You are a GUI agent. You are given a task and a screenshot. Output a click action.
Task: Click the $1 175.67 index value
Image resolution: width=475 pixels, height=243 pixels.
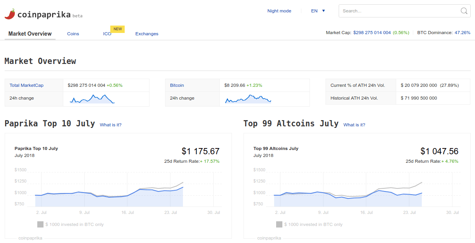tap(200, 151)
